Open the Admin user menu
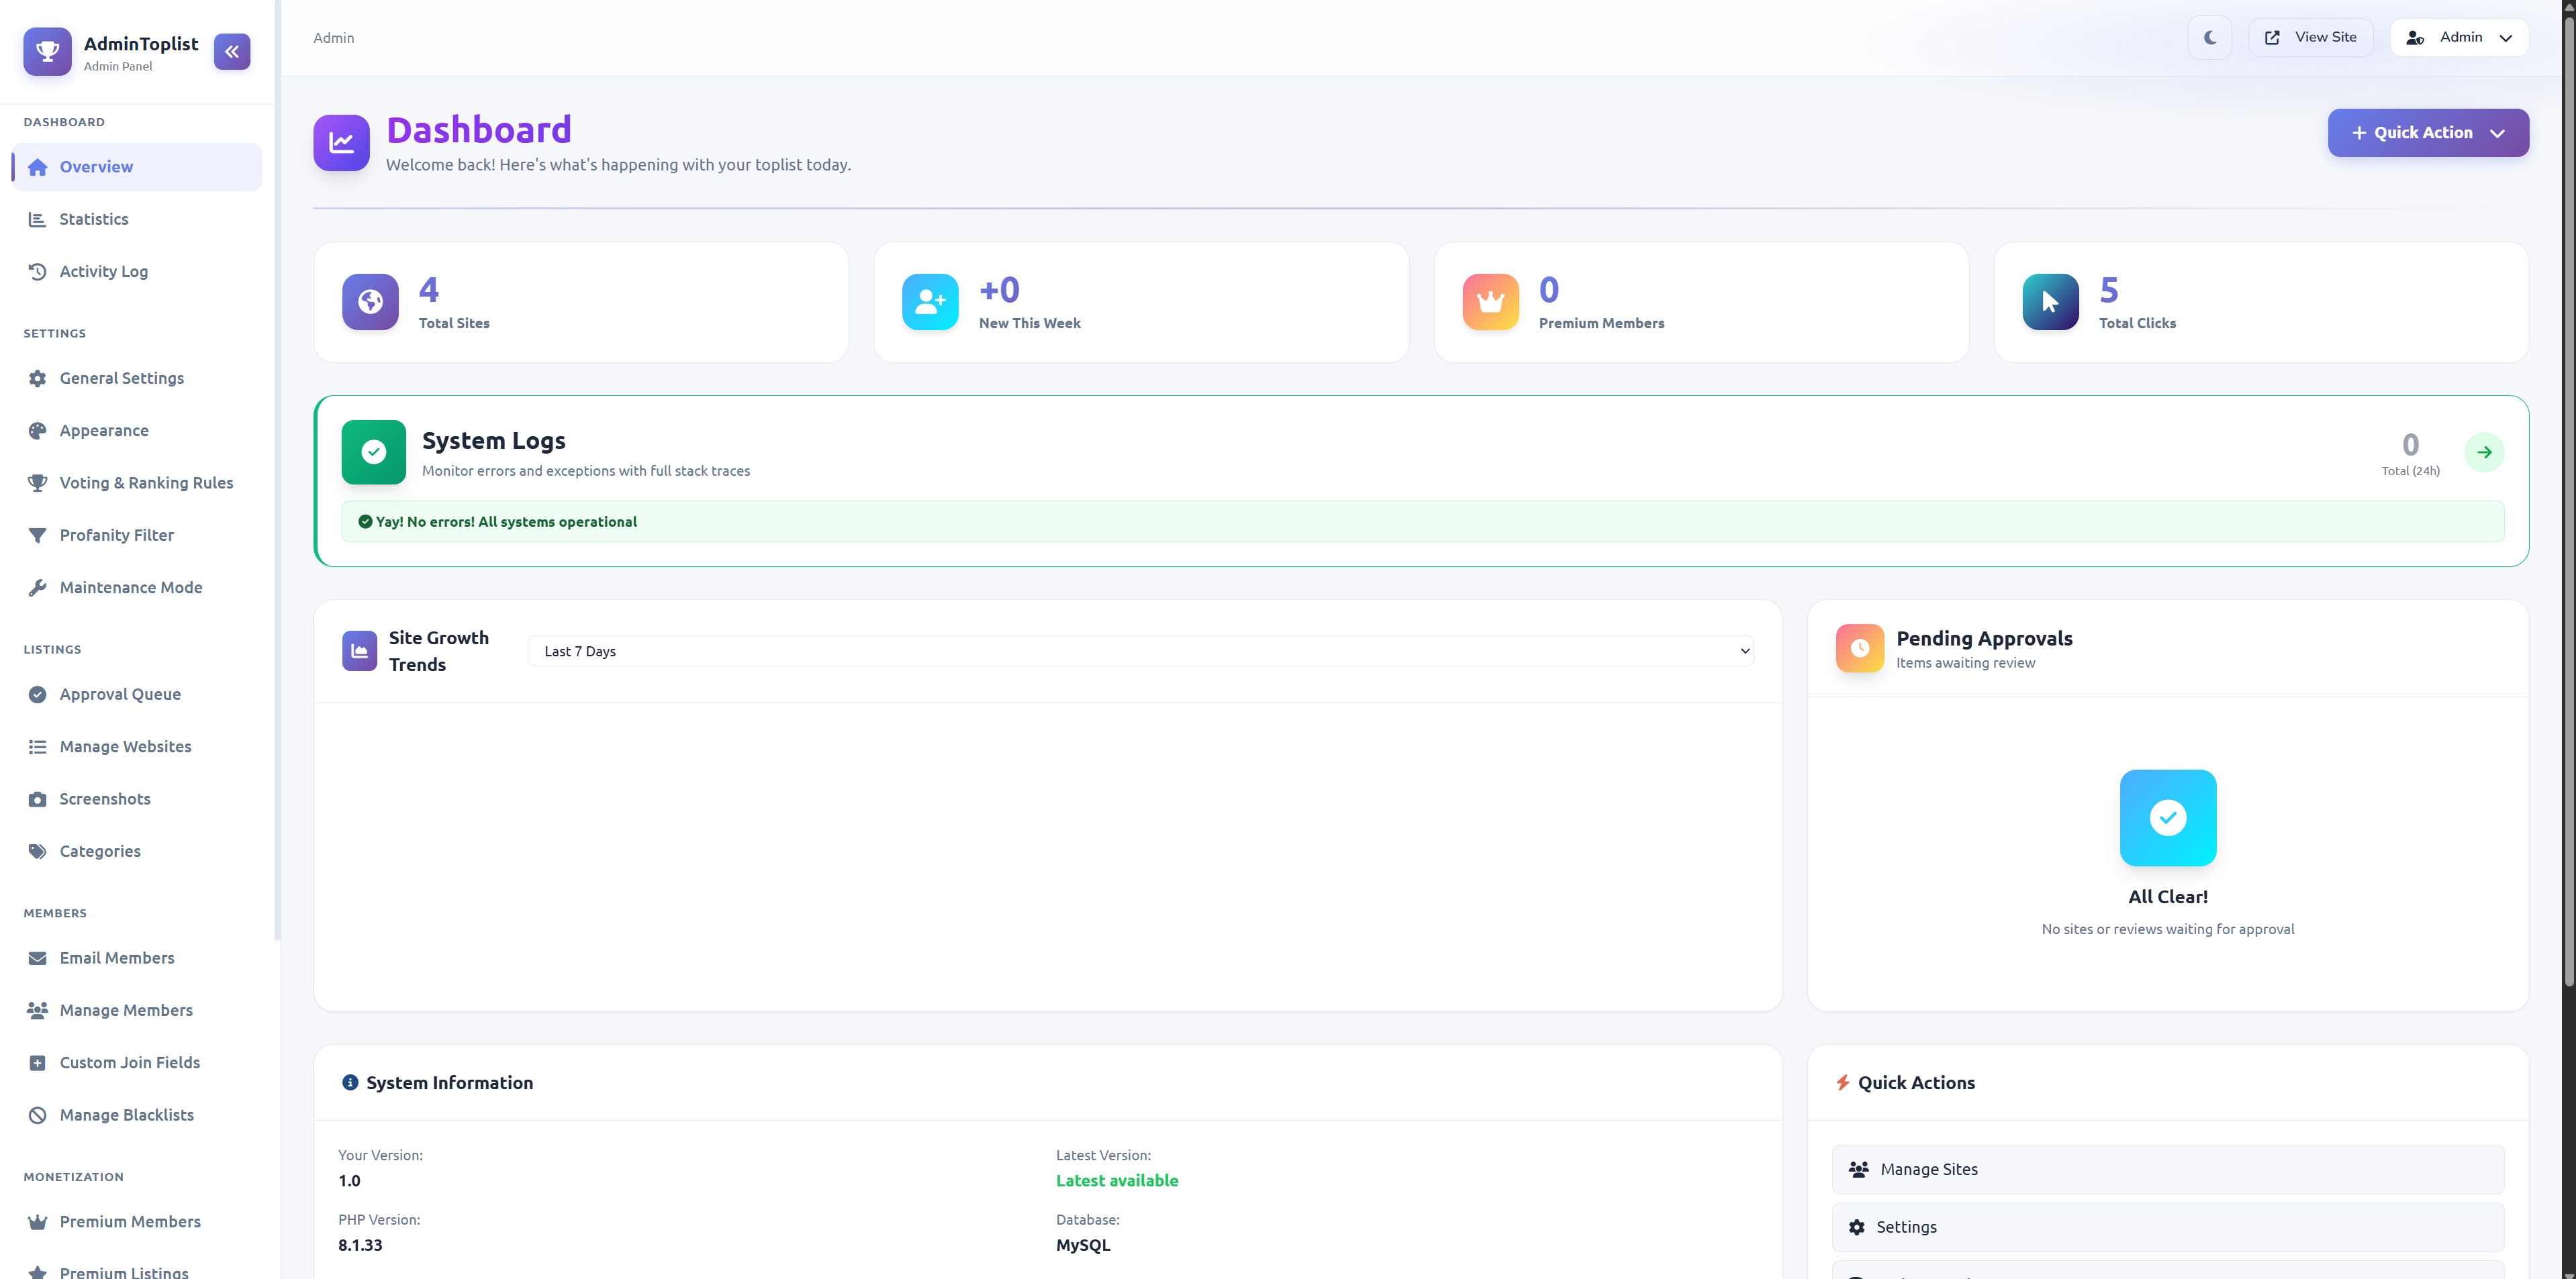 pos(2459,38)
